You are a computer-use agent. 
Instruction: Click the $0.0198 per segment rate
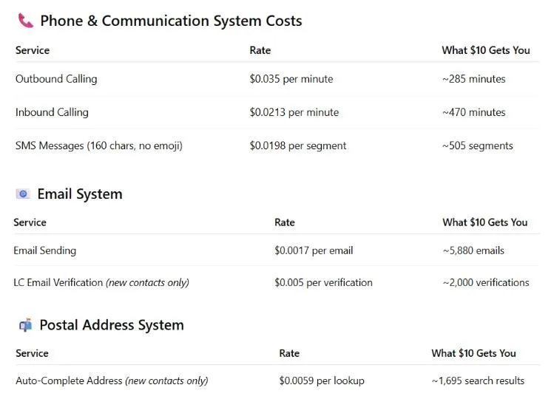298,146
